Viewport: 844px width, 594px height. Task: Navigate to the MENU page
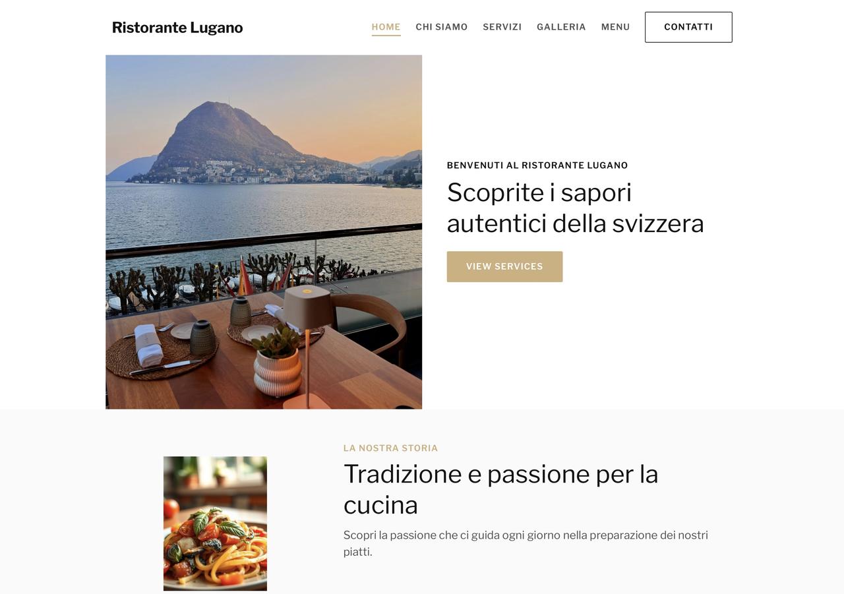click(615, 27)
